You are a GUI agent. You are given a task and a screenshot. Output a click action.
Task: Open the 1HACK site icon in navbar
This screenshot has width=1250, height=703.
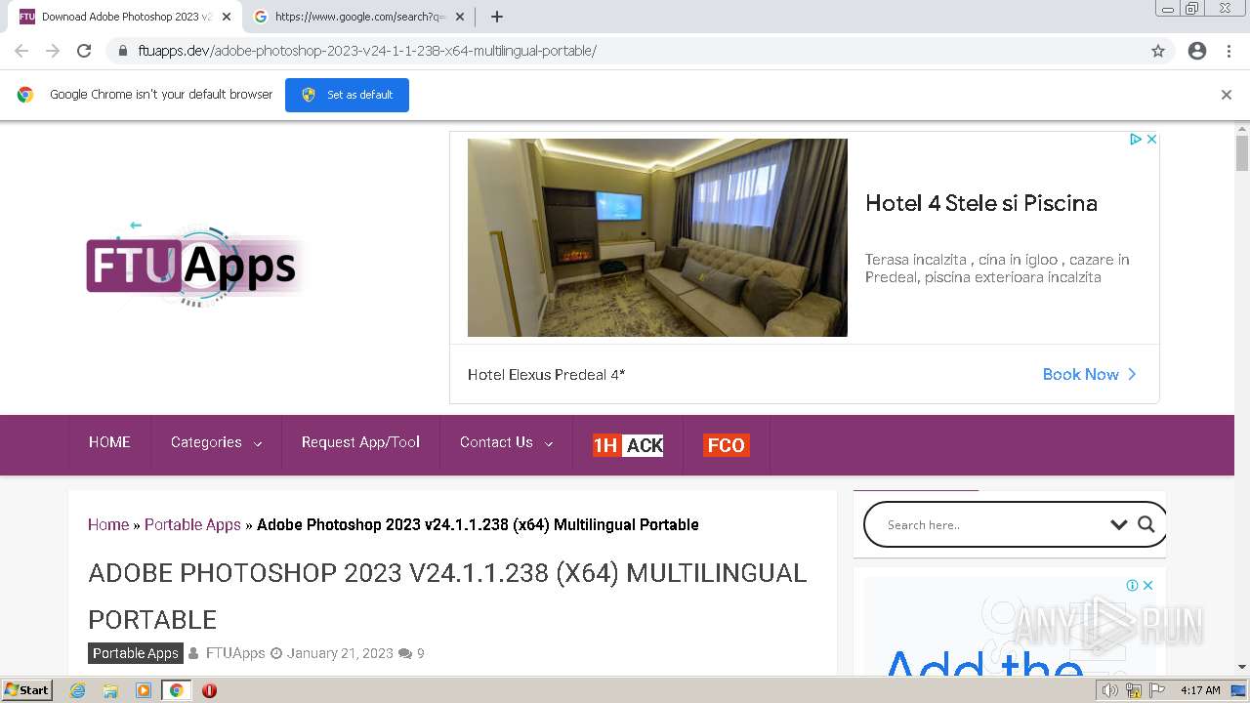click(628, 445)
